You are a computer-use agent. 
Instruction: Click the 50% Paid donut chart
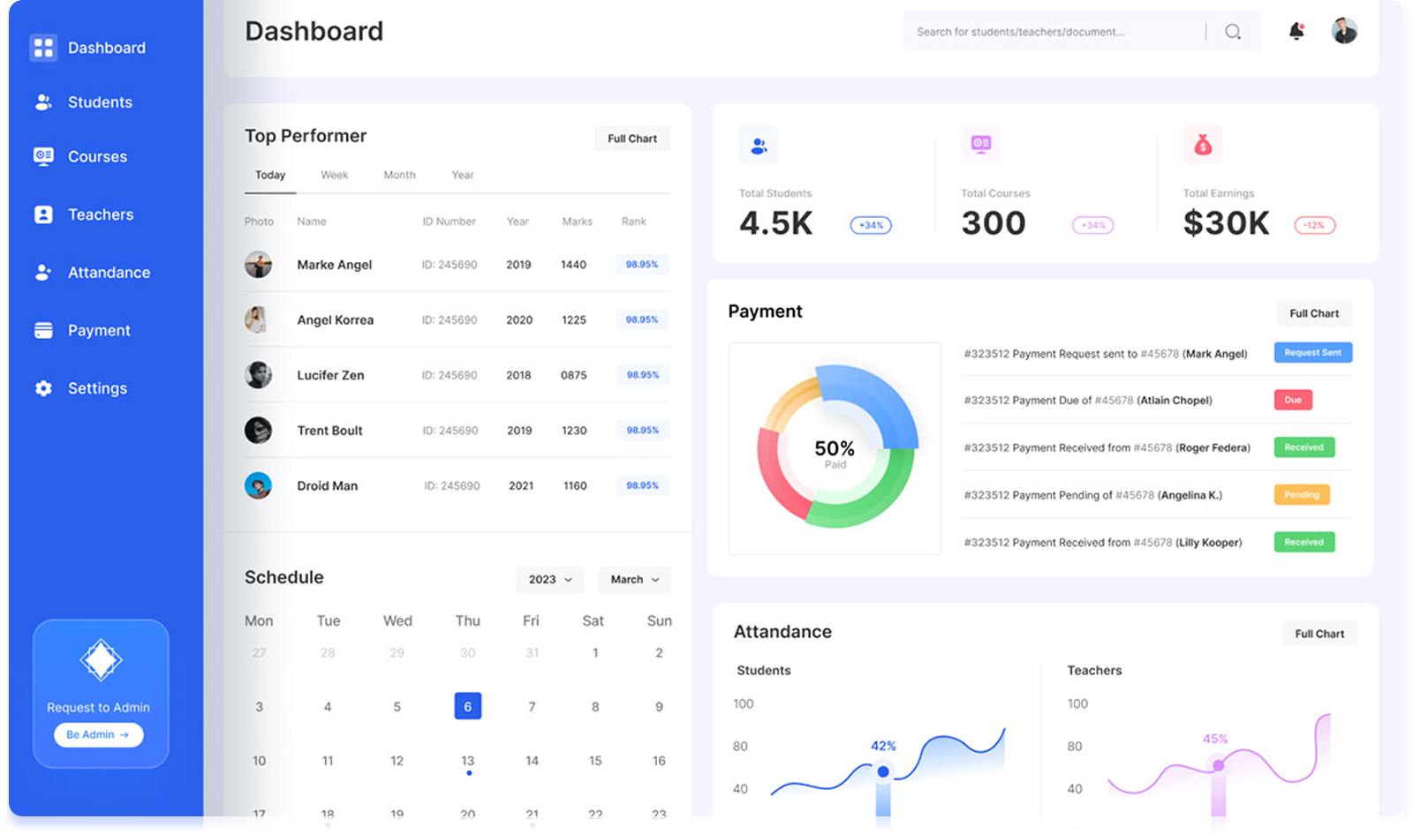(x=835, y=447)
